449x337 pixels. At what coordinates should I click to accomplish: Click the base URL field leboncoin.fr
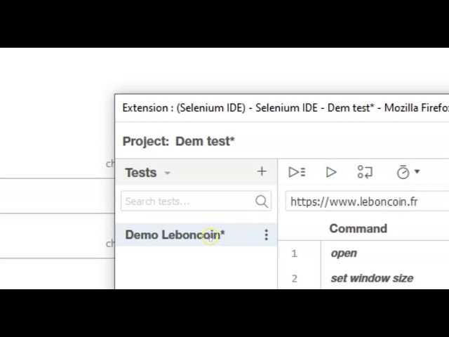point(367,201)
